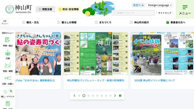Image resolution: width=194 pixels, height=109 pixels.
Task: Go to next slide with right chevron
Action: click(115, 96)
